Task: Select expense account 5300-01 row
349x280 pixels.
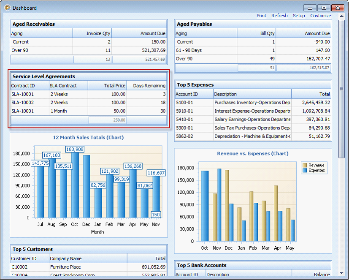Action: tap(253, 128)
